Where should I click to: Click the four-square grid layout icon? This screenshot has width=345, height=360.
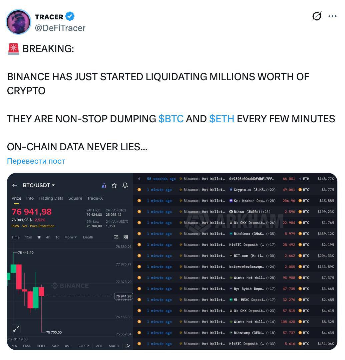click(126, 237)
